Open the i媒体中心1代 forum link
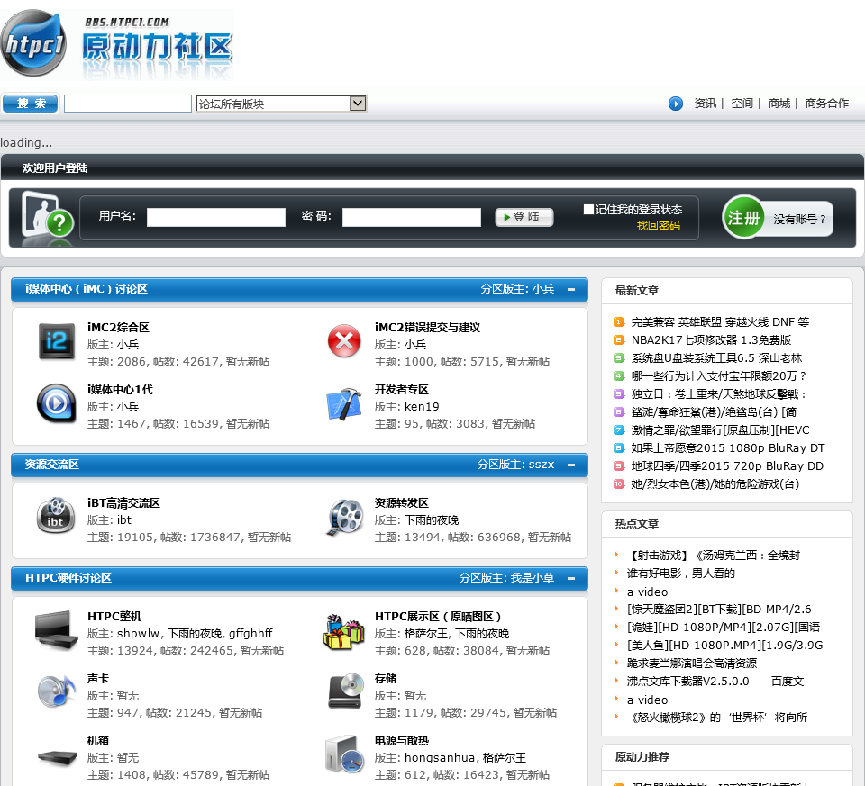Image resolution: width=865 pixels, height=786 pixels. click(x=120, y=390)
